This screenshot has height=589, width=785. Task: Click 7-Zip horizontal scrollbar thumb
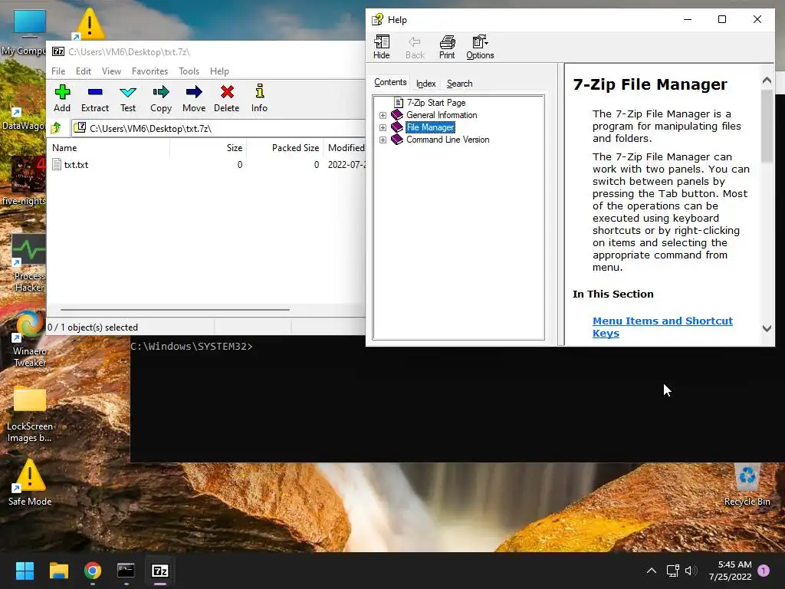[175, 310]
